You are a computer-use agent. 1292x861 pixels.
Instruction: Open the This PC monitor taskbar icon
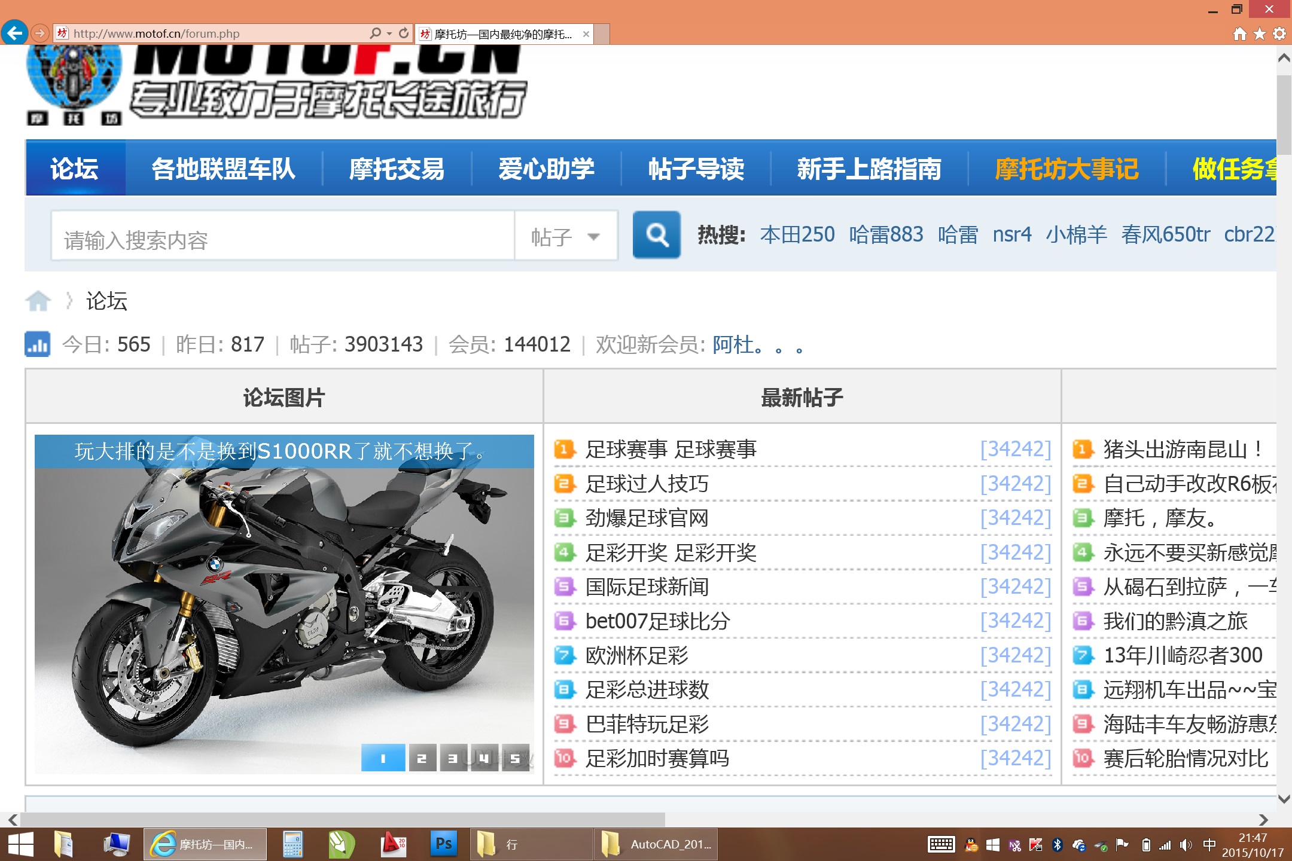[116, 844]
